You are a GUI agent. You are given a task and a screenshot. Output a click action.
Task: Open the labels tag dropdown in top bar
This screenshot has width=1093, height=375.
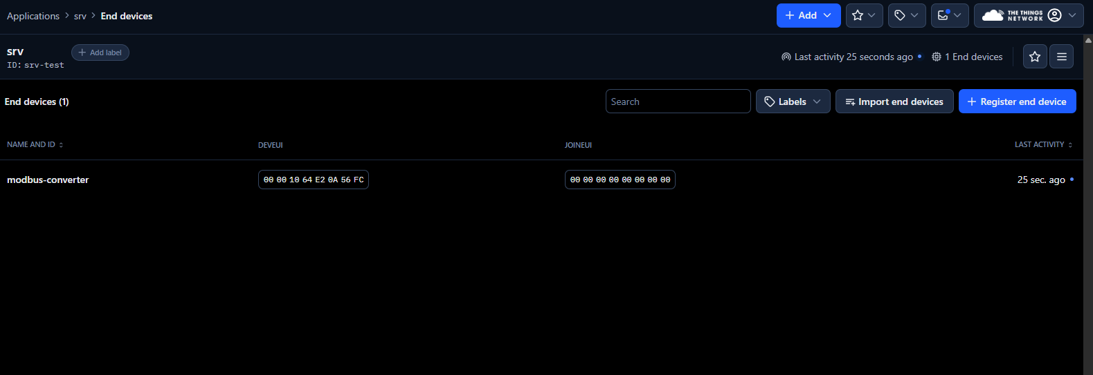coord(907,15)
